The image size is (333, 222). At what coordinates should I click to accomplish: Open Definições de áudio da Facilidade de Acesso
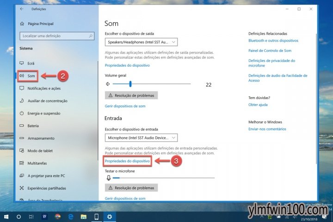coord(278,78)
